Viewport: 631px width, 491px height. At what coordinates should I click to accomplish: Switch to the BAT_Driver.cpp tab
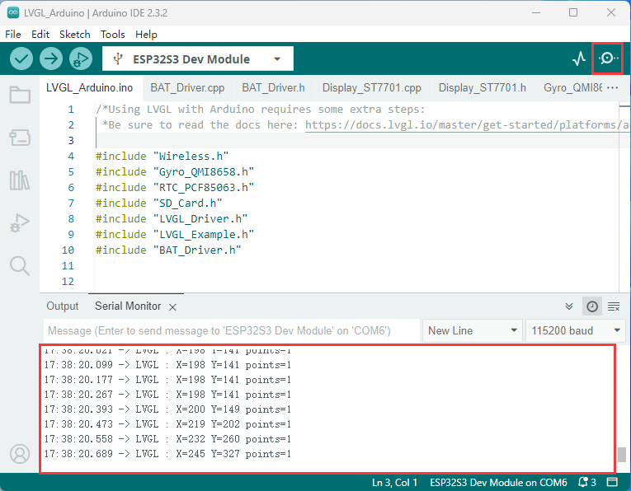187,87
